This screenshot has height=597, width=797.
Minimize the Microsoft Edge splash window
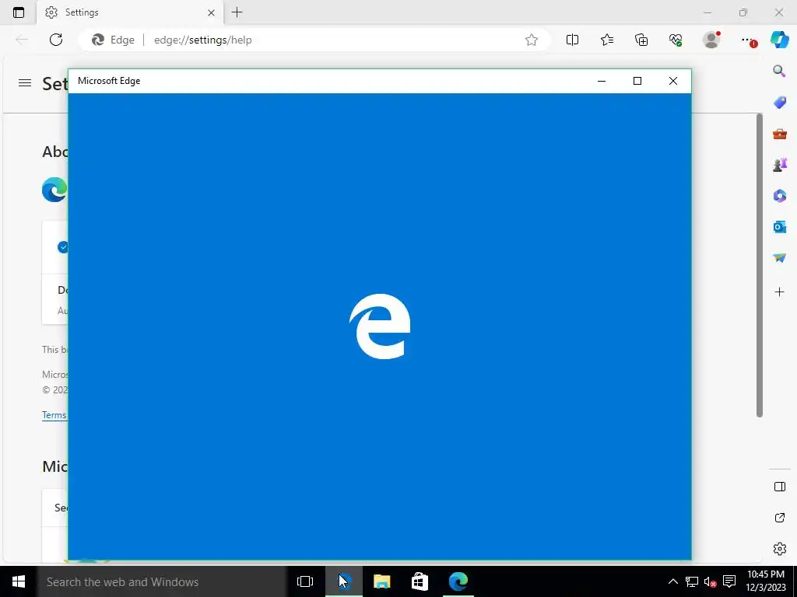602,81
